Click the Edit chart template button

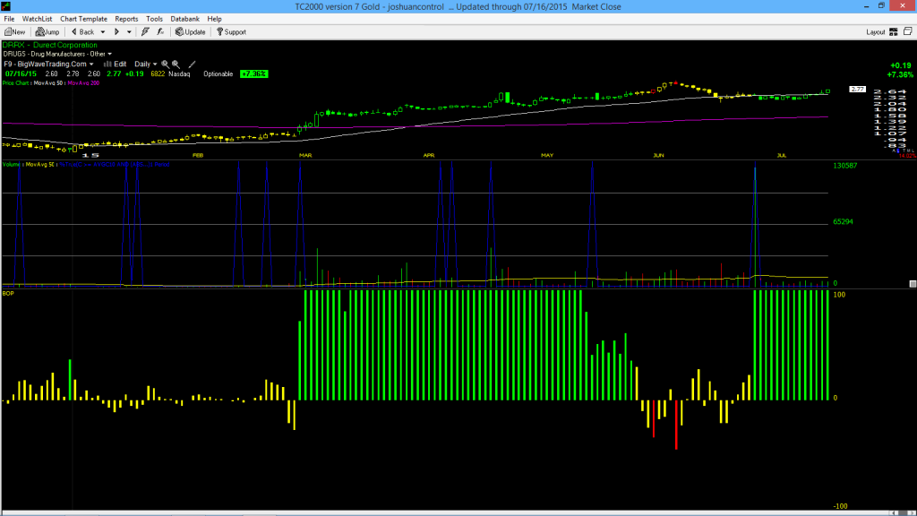(x=116, y=64)
